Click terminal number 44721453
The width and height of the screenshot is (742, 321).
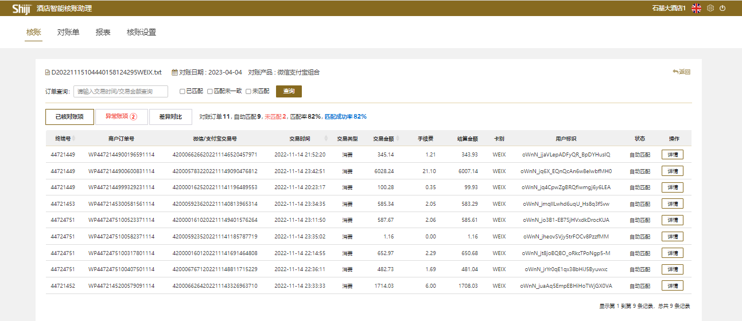click(x=63, y=204)
